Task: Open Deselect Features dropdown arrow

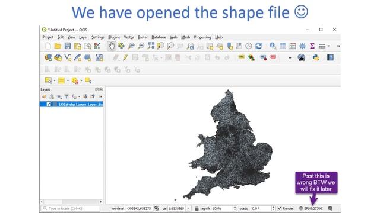Action: [x=81, y=80]
